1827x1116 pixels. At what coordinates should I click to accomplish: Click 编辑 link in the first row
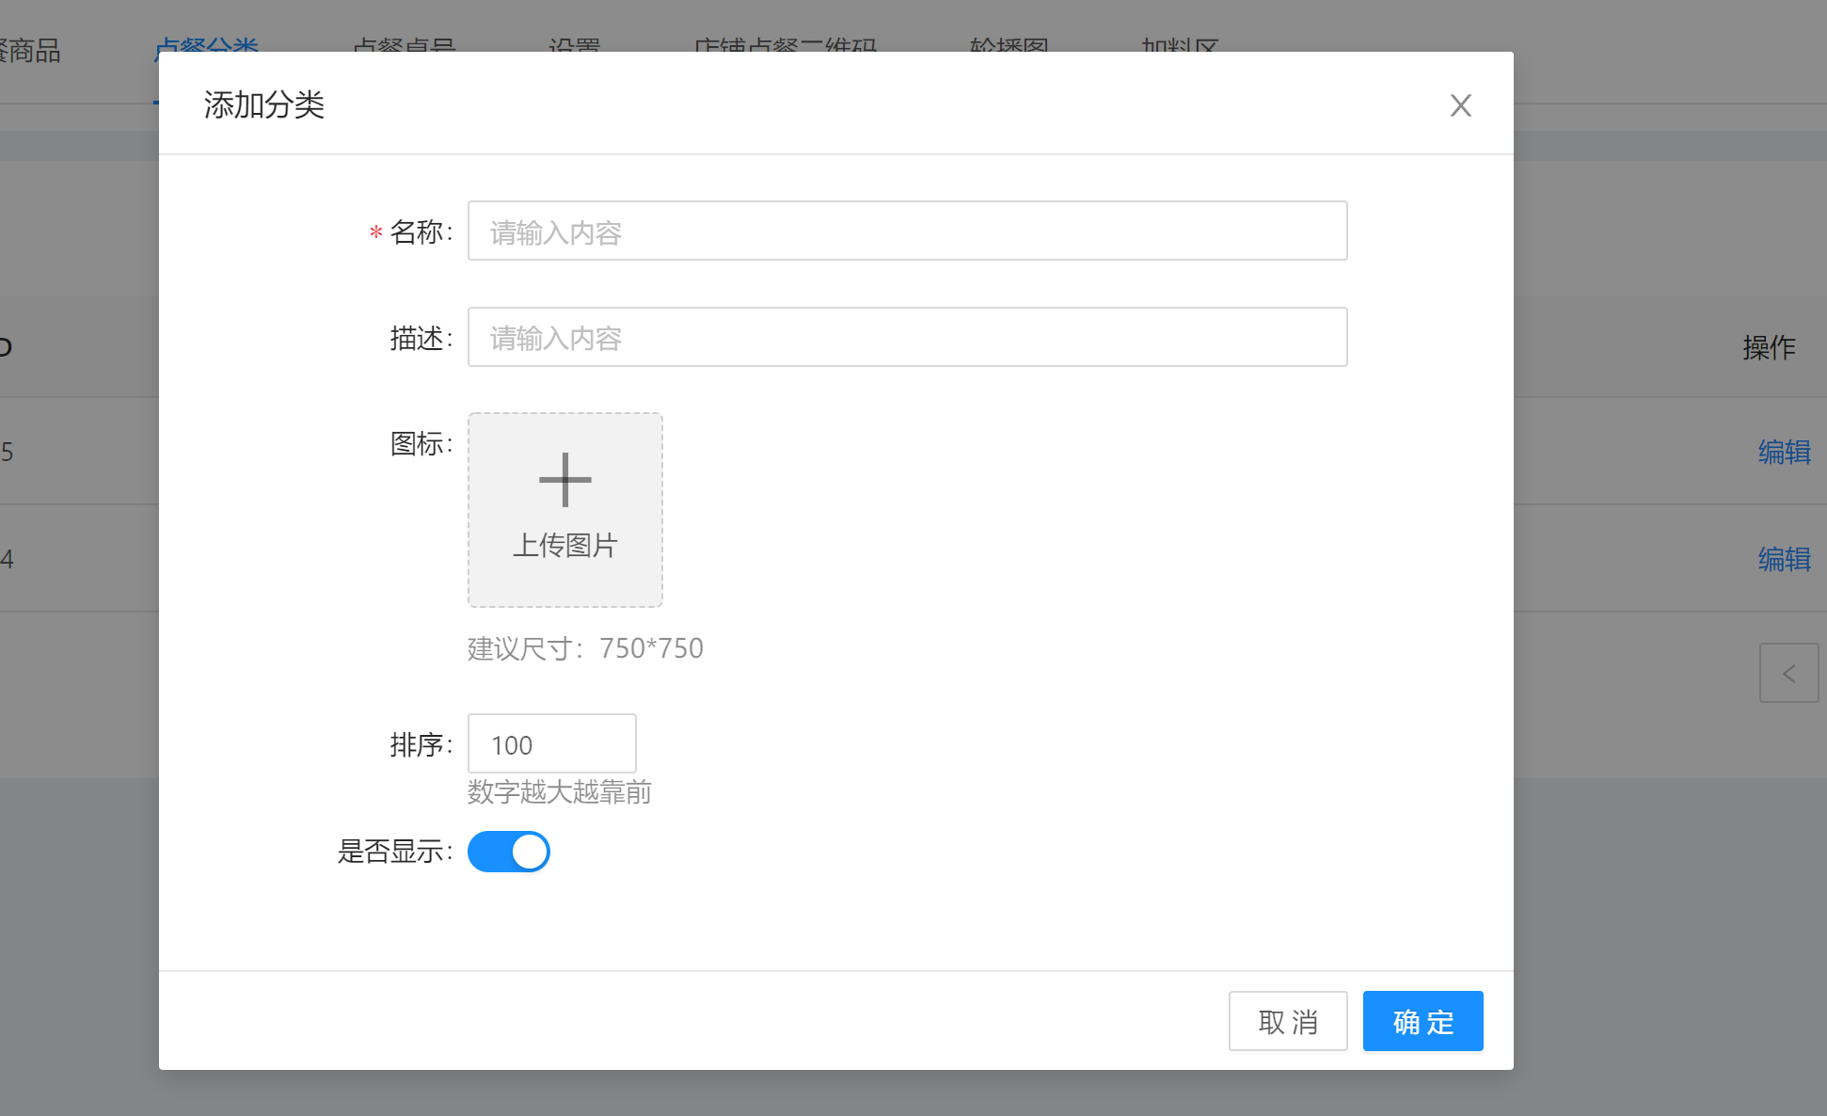coord(1784,452)
